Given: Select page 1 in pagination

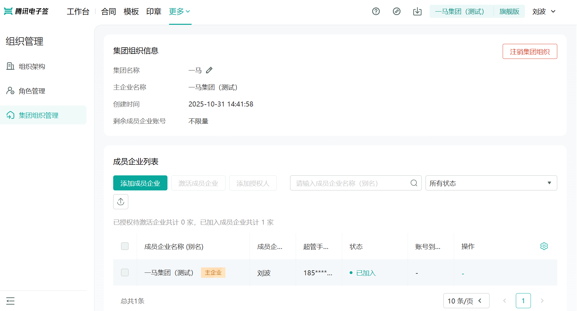Looking at the screenshot, I should click(x=523, y=301).
